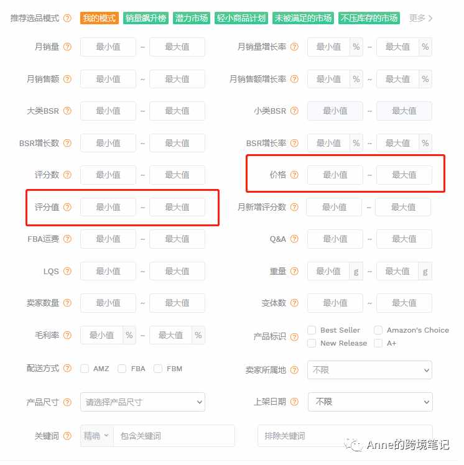The image size is (464, 465).
Task: Focus the 大类BSR minimum value field
Action: click(108, 111)
